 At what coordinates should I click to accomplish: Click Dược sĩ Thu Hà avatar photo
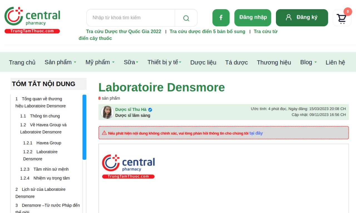coord(107,112)
